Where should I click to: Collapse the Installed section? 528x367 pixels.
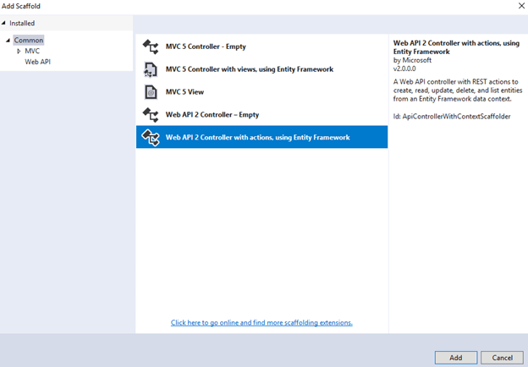tap(3, 23)
